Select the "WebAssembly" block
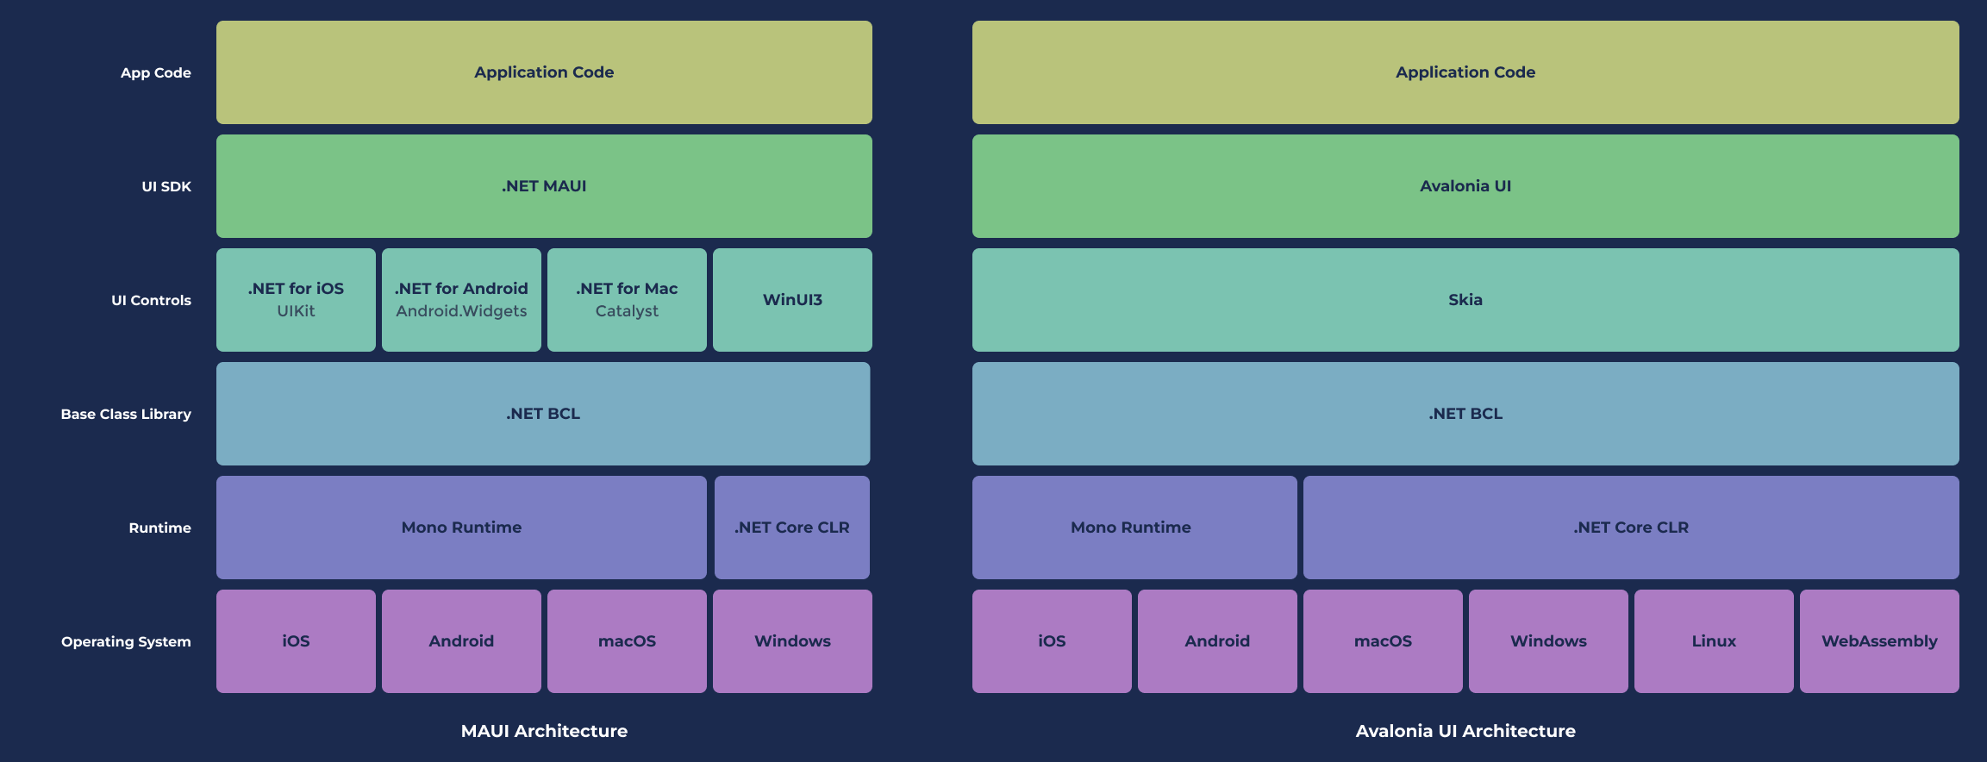Screen dimensions: 1987x762 click(1879, 641)
